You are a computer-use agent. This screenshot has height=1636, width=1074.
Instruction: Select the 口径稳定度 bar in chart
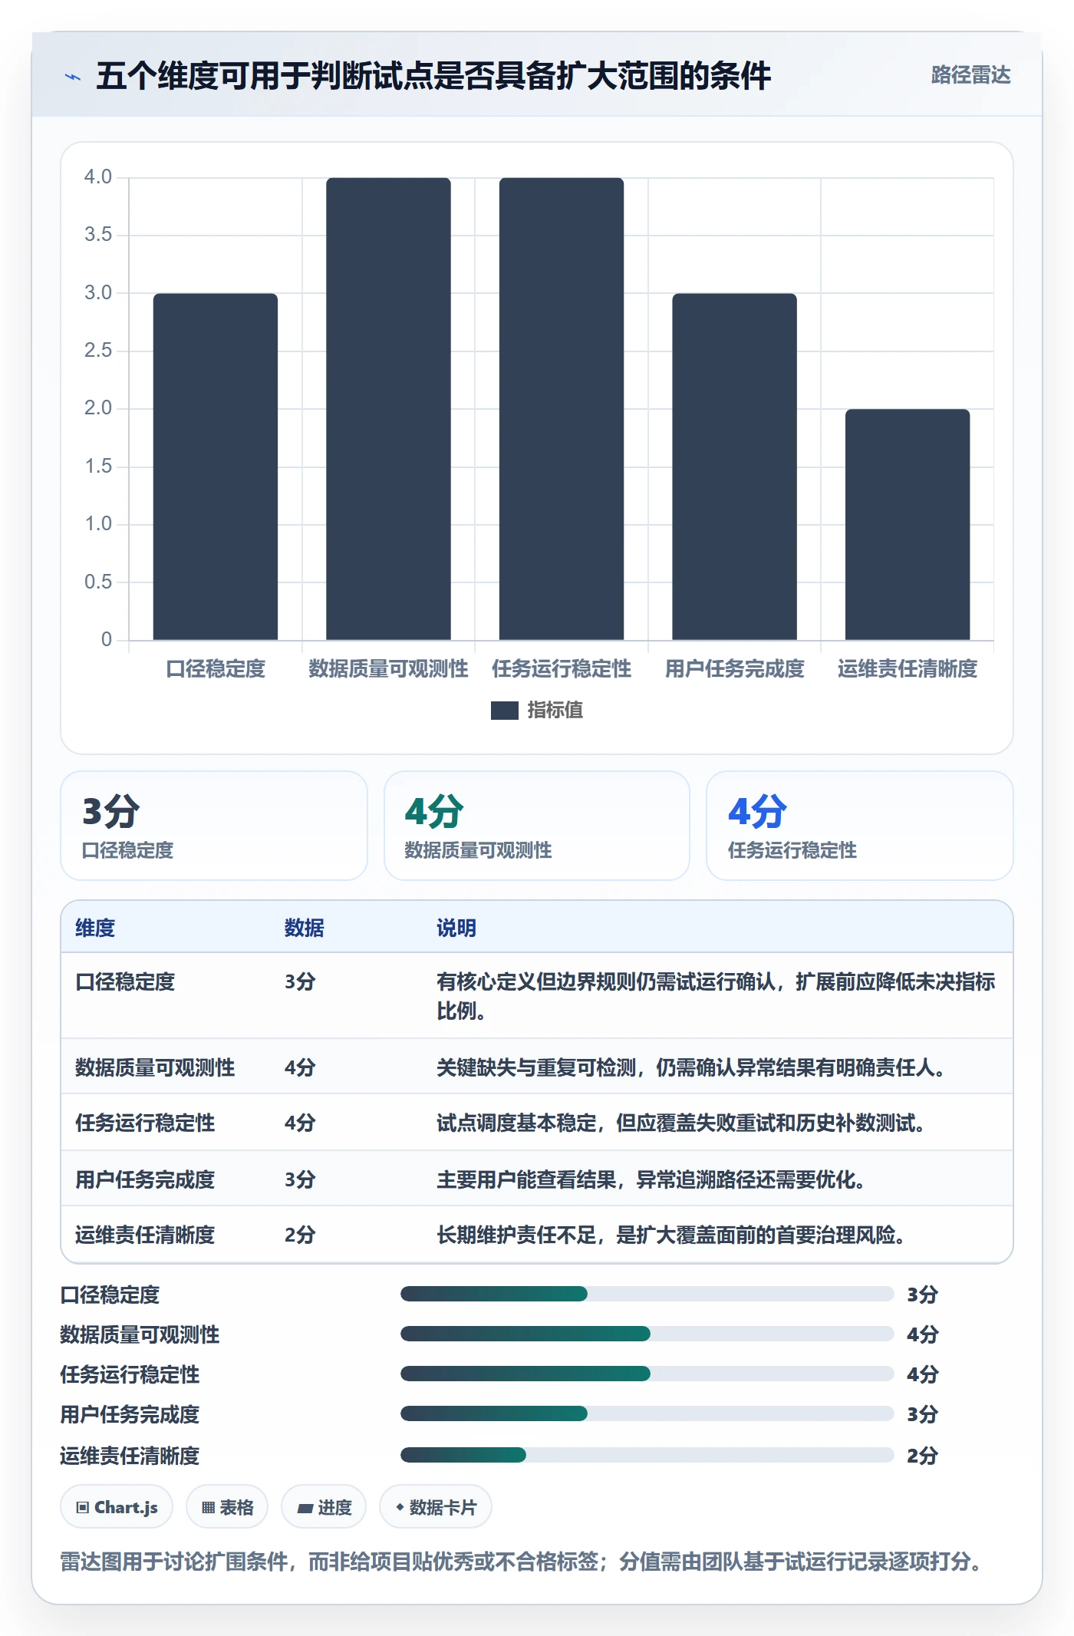click(216, 467)
